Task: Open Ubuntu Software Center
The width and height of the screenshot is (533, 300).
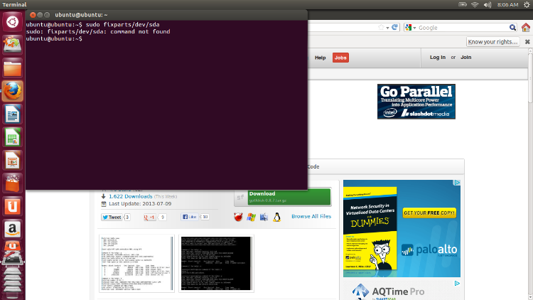Action: click(x=12, y=183)
